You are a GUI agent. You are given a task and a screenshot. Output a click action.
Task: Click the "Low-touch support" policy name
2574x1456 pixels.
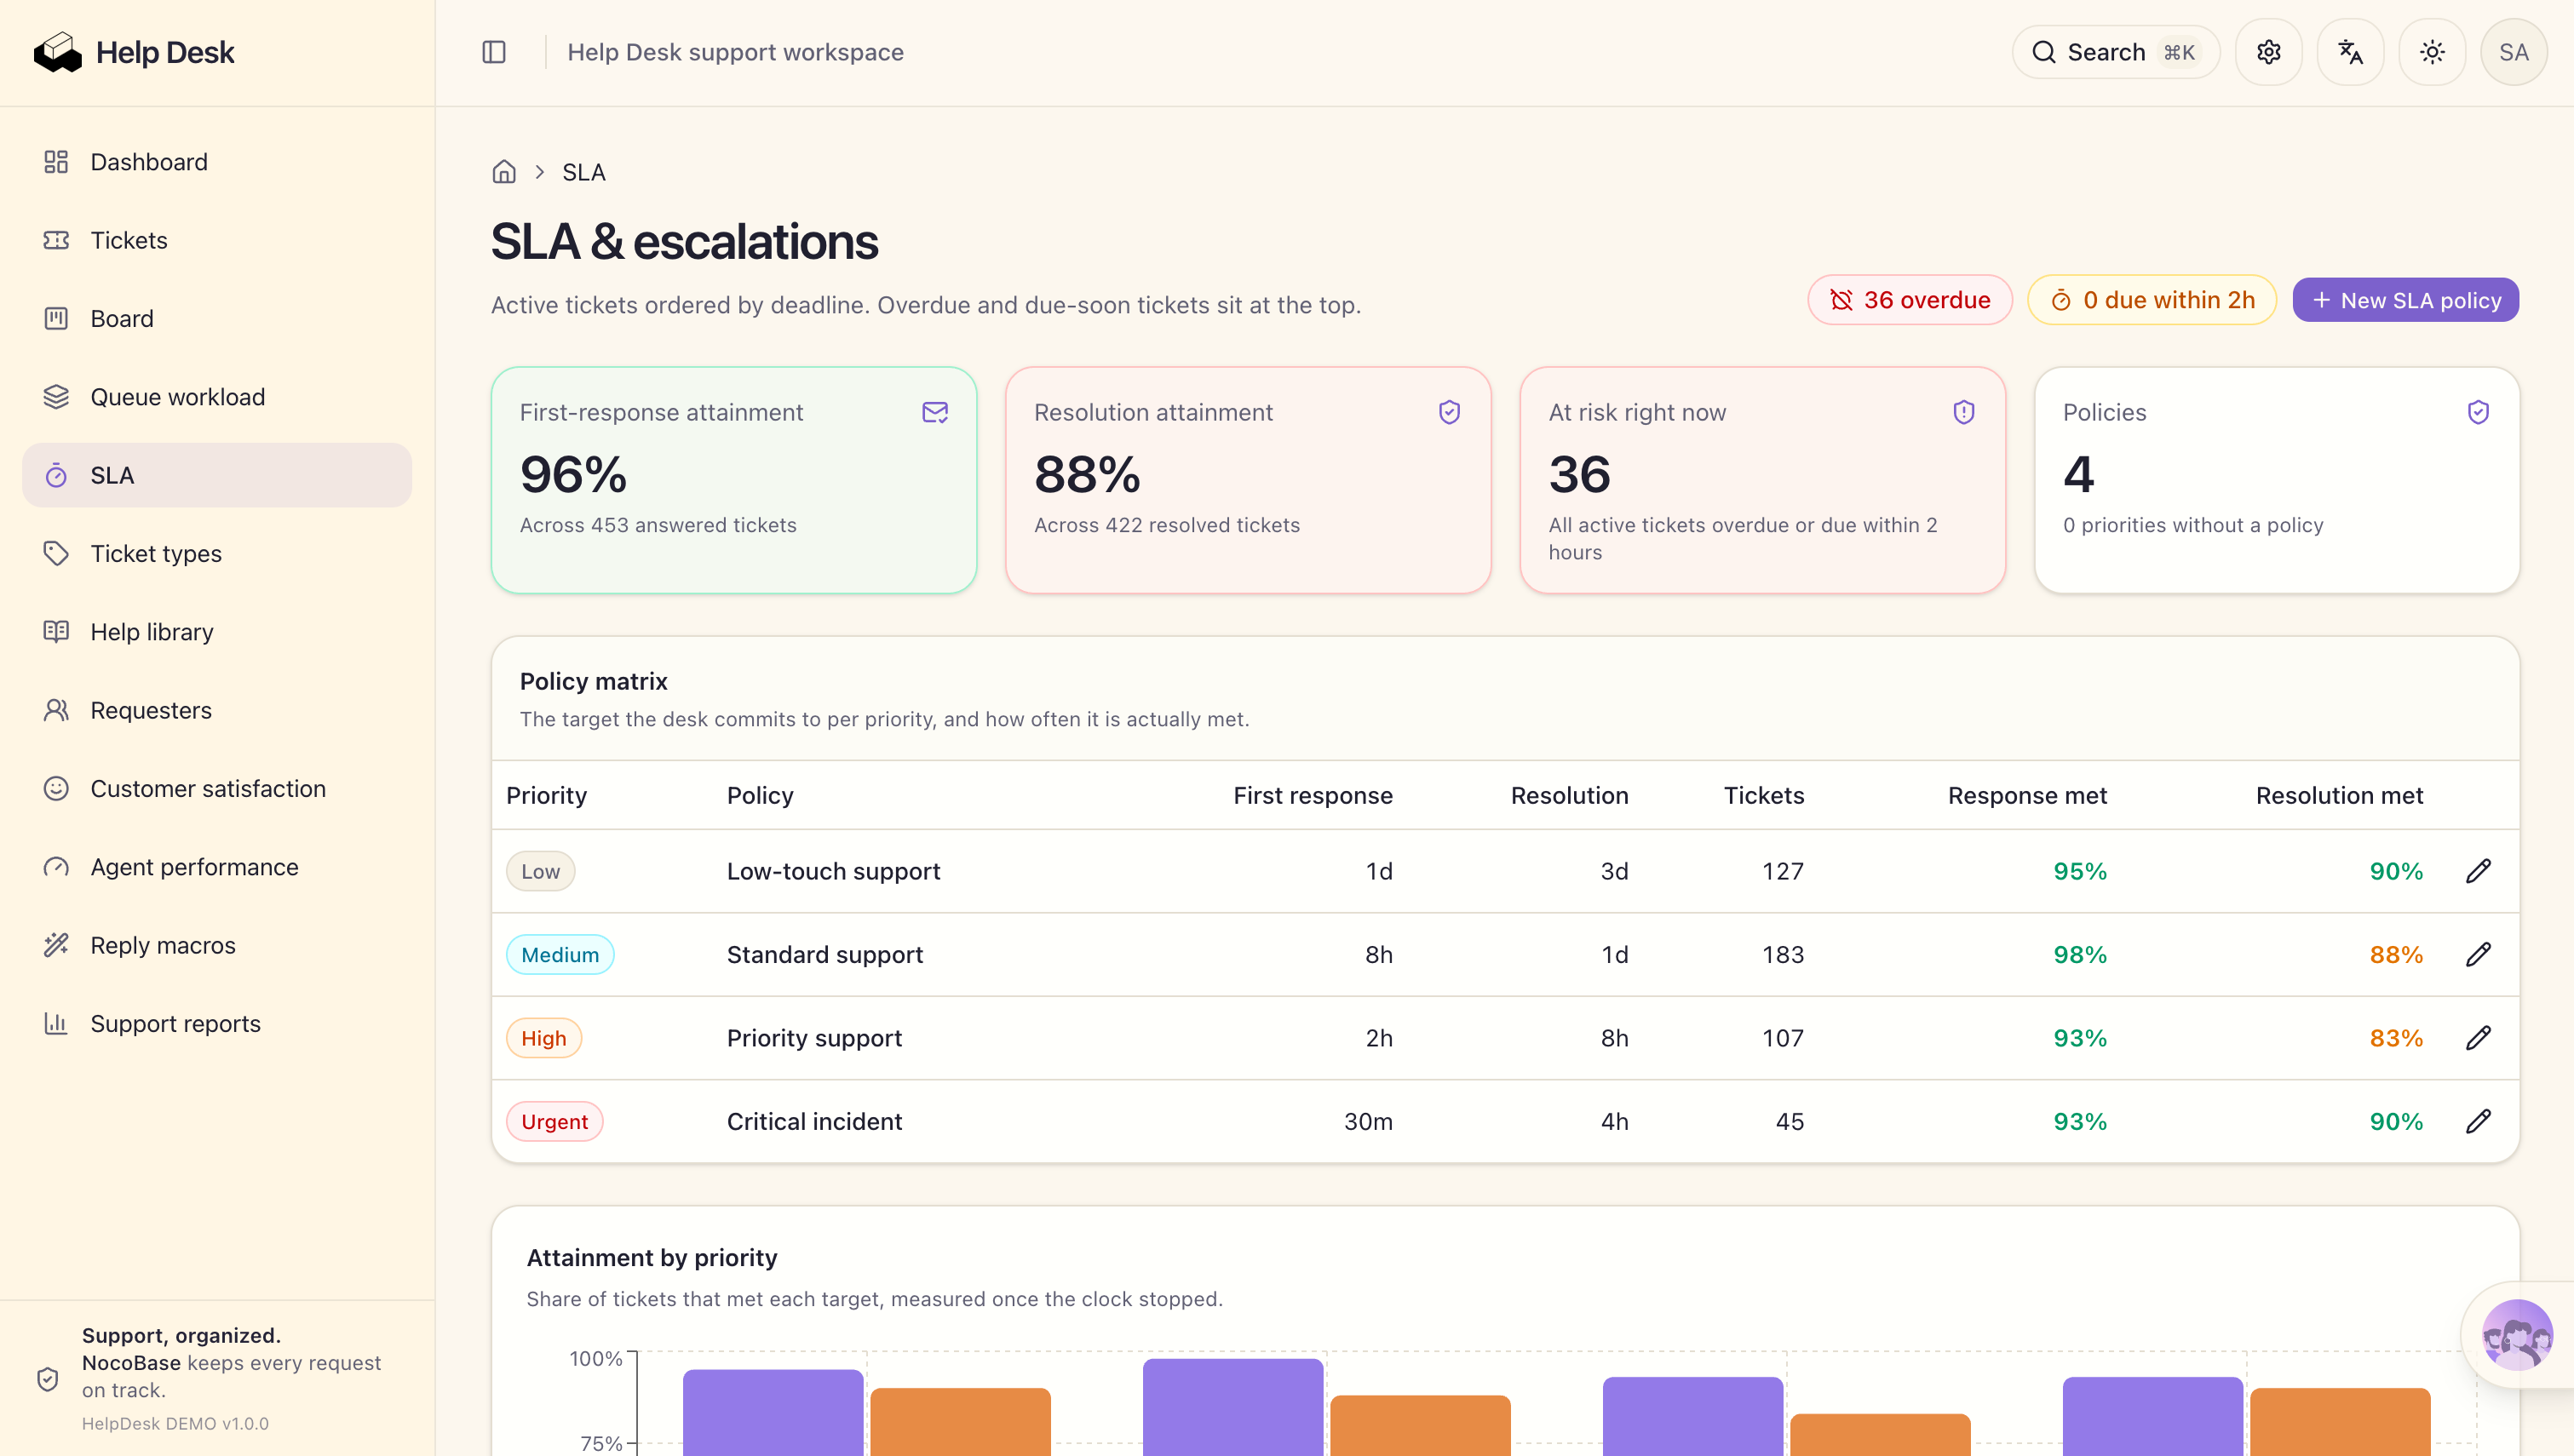click(833, 871)
